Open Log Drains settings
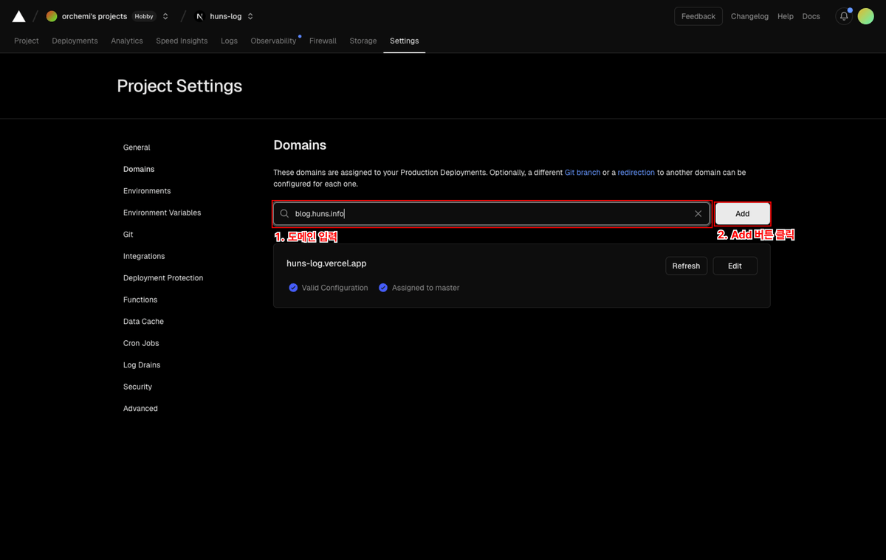 142,365
